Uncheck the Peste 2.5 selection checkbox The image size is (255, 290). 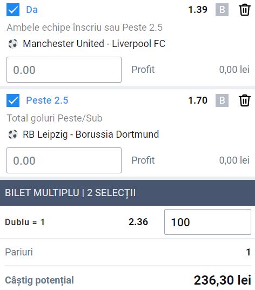click(13, 100)
